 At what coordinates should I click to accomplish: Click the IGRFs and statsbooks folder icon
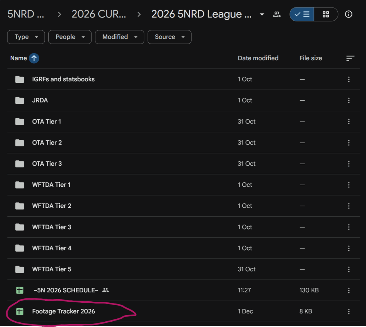tap(20, 79)
